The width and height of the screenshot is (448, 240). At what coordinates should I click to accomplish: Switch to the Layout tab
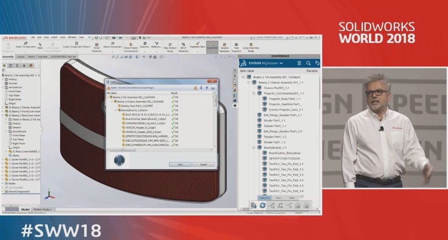tap(20, 57)
